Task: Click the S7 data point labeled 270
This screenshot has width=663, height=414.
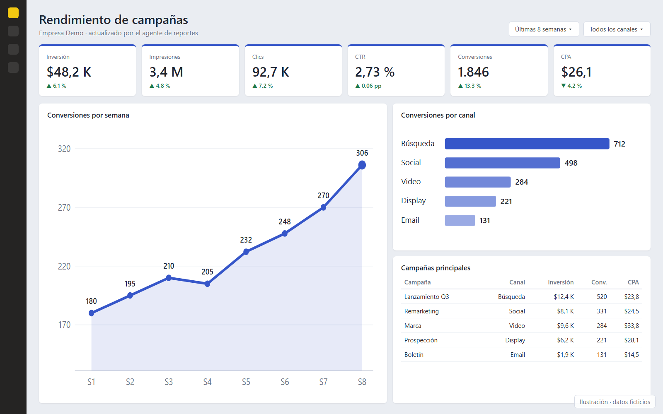Action: coord(323,207)
